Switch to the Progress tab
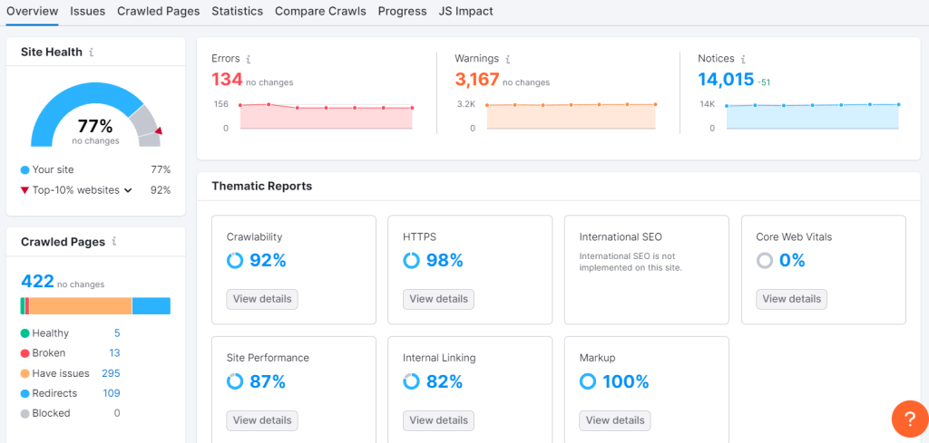The image size is (929, 443). pos(402,11)
